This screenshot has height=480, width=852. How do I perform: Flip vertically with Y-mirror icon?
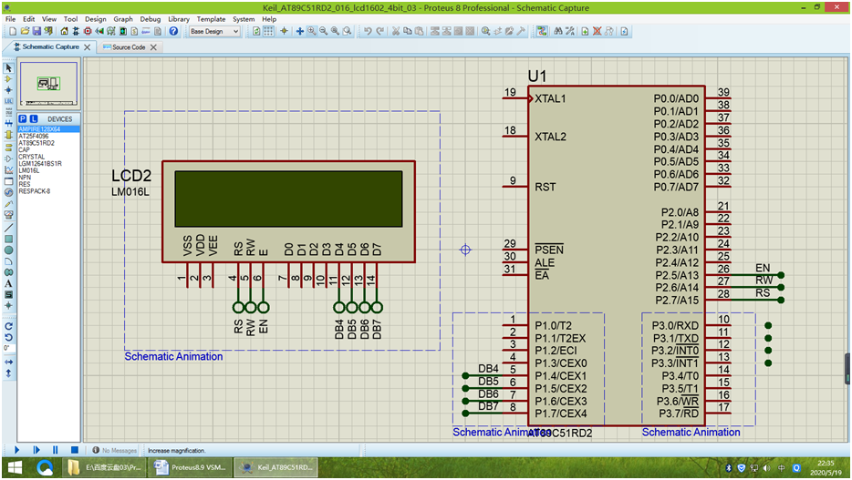pos(9,373)
